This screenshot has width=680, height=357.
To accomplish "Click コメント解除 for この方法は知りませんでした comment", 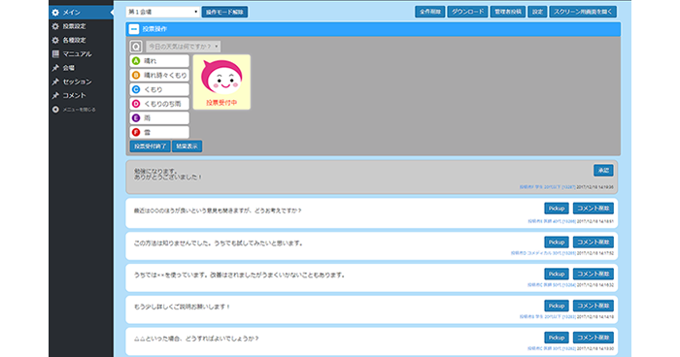I will [x=594, y=243].
